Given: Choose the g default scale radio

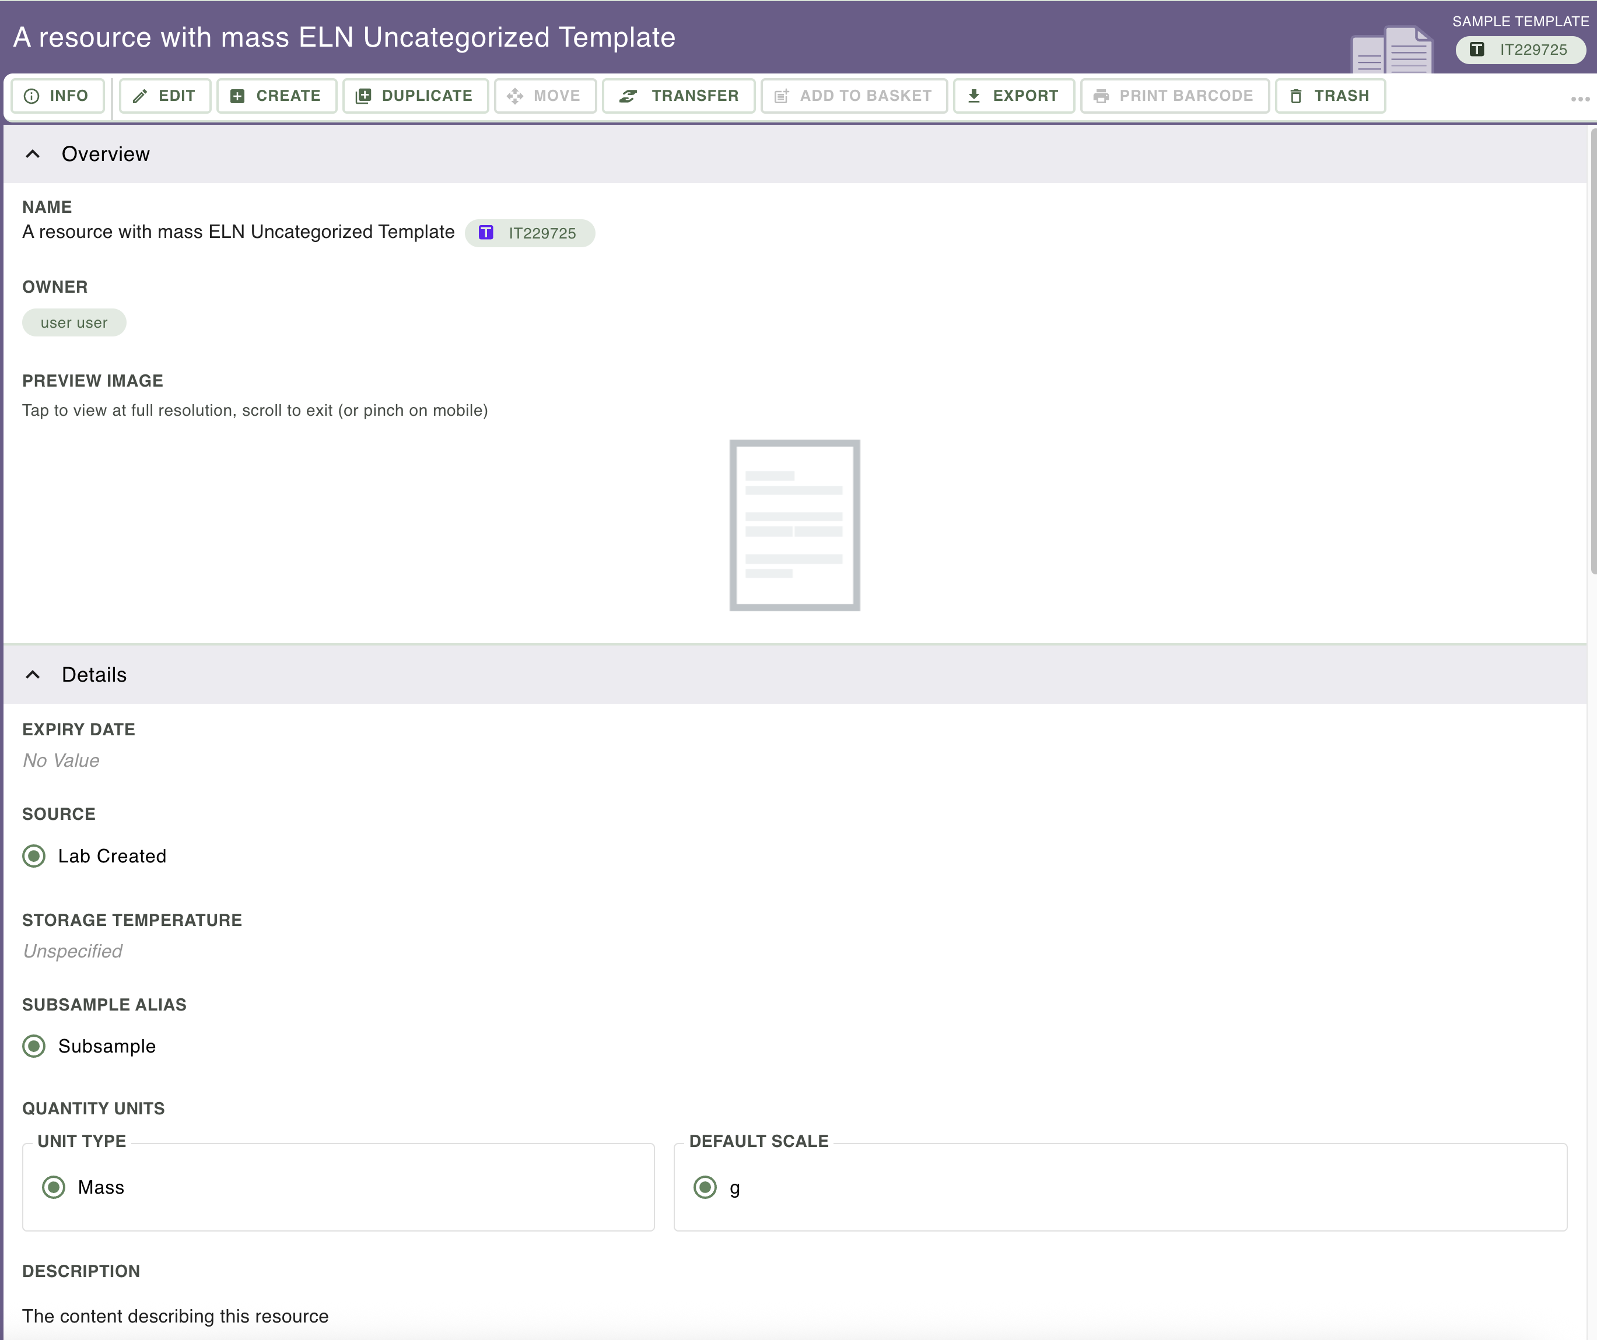Looking at the screenshot, I should [705, 1187].
